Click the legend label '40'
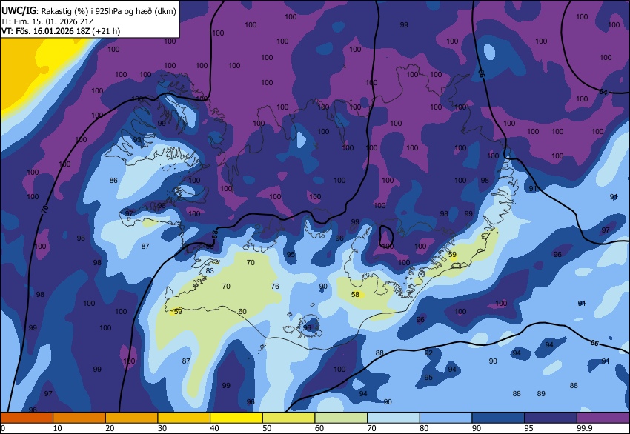 click(214, 428)
